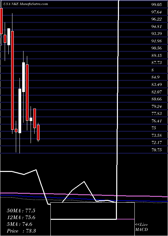Select the 93.39 price axis label

pyautogui.click(x=157, y=34)
